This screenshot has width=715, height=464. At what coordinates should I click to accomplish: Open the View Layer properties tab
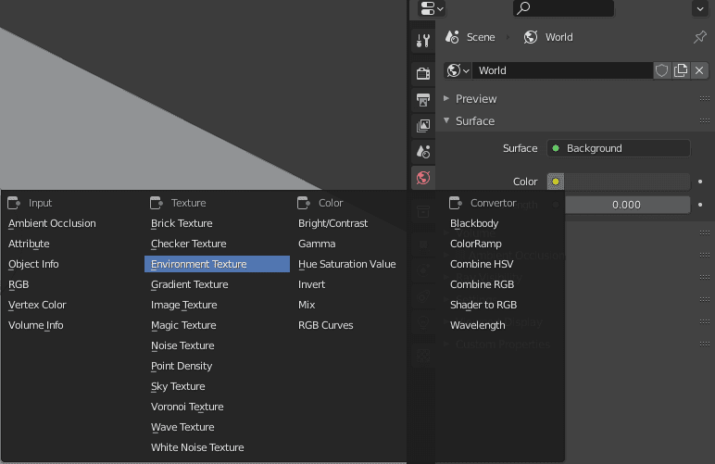[x=423, y=125]
